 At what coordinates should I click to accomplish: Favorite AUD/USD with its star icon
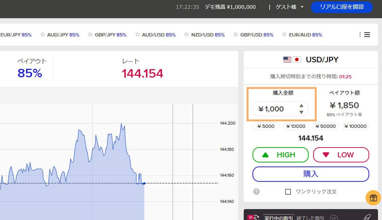tap(138, 35)
